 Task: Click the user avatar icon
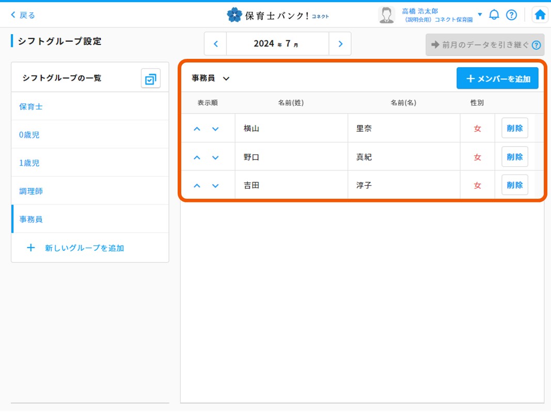tap(386, 15)
